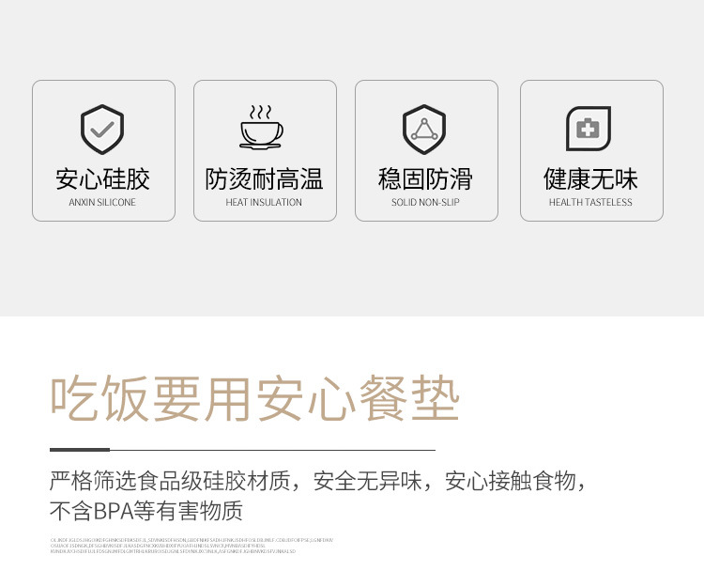Select the shield with triangle icon
Screen dimensions: 704x586
pyautogui.click(x=424, y=130)
